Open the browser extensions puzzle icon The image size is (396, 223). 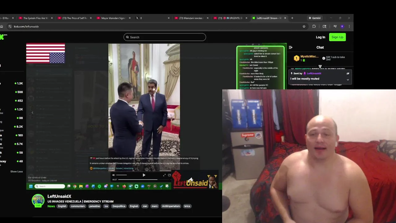[314, 26]
